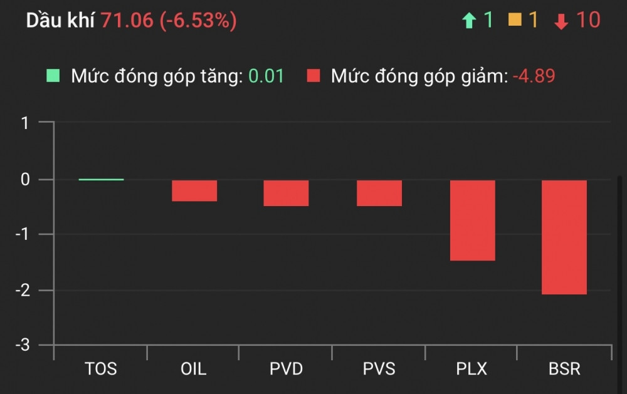
Task: Select the thin green TOS bar
Action: point(101,180)
